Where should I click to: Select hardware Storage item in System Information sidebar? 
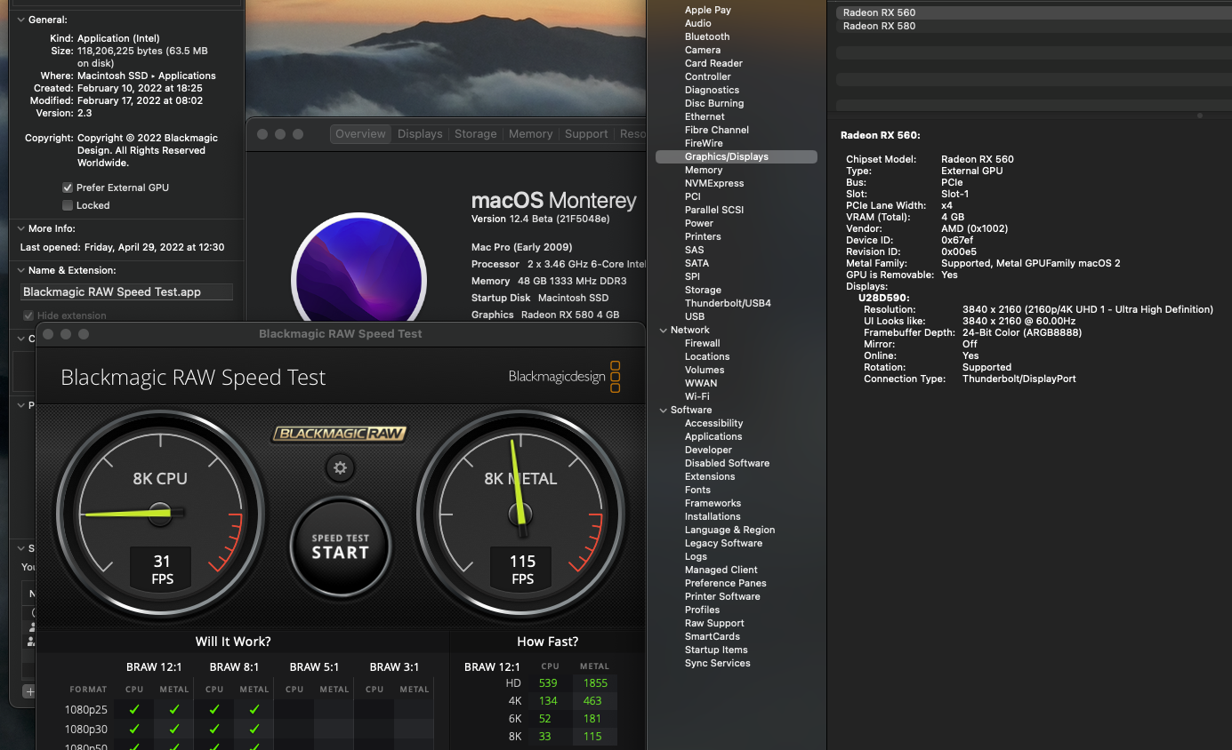coord(703,290)
